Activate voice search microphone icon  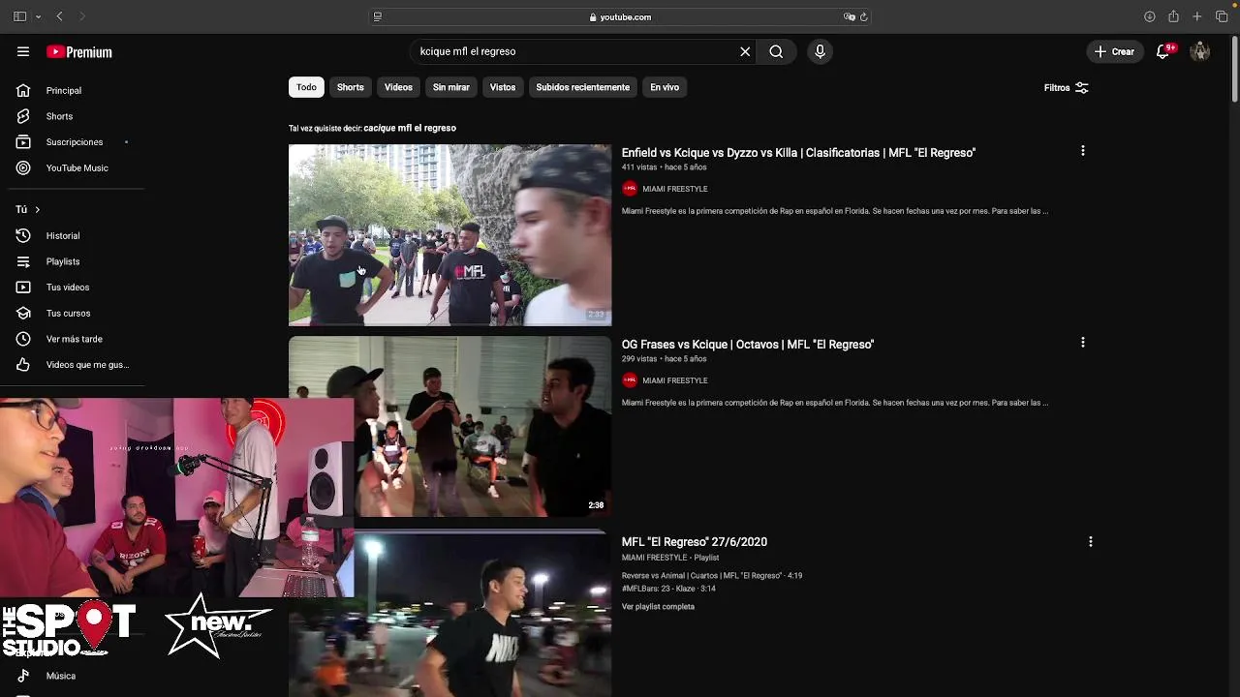820,51
